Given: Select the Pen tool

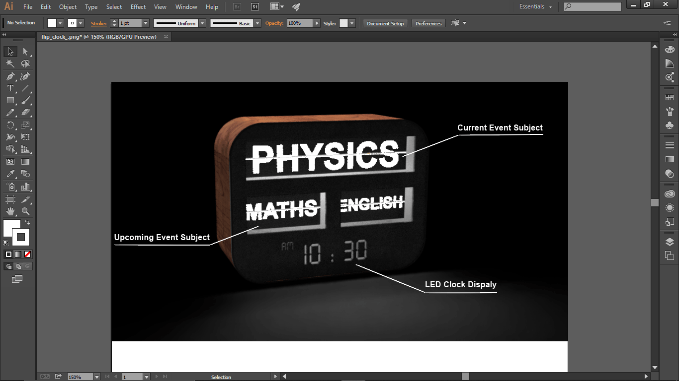Looking at the screenshot, I should [10, 76].
